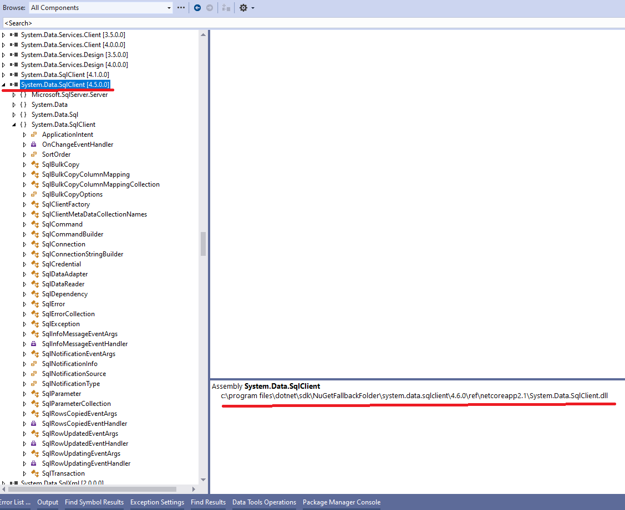The image size is (625, 510).
Task: Click the OnChangeEventHandler delegate icon
Action: pos(34,144)
